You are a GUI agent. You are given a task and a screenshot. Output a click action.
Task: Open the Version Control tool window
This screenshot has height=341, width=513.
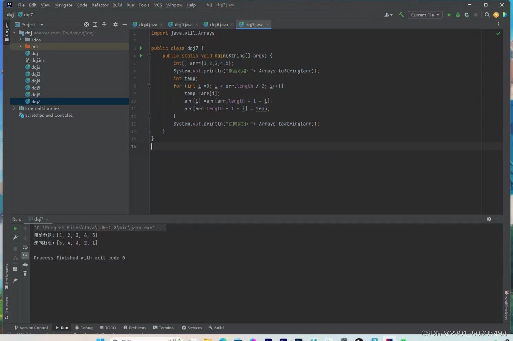(31, 328)
